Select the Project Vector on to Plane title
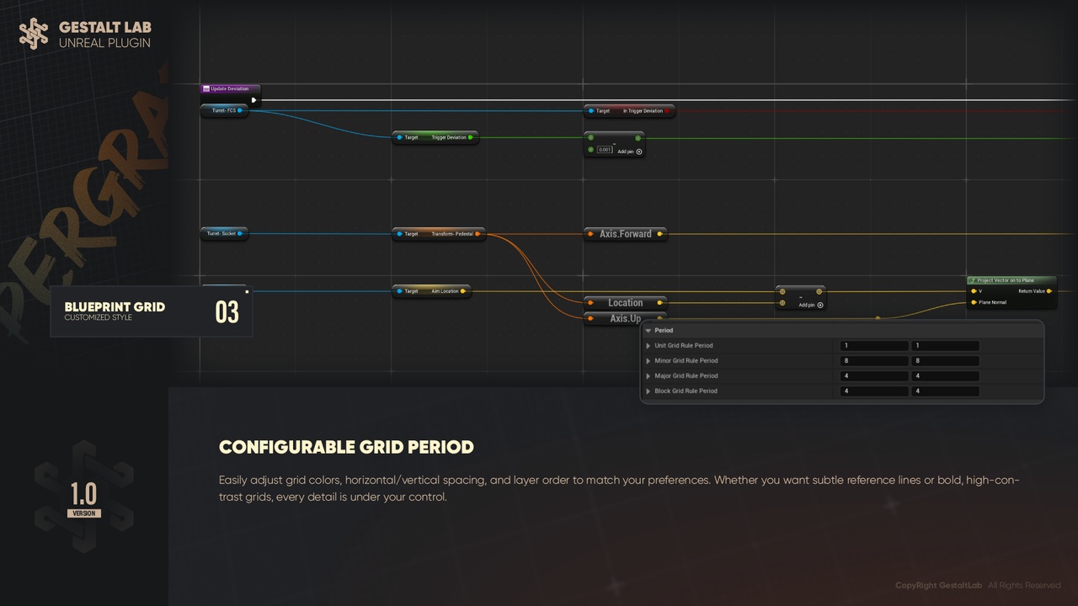 pos(1006,280)
